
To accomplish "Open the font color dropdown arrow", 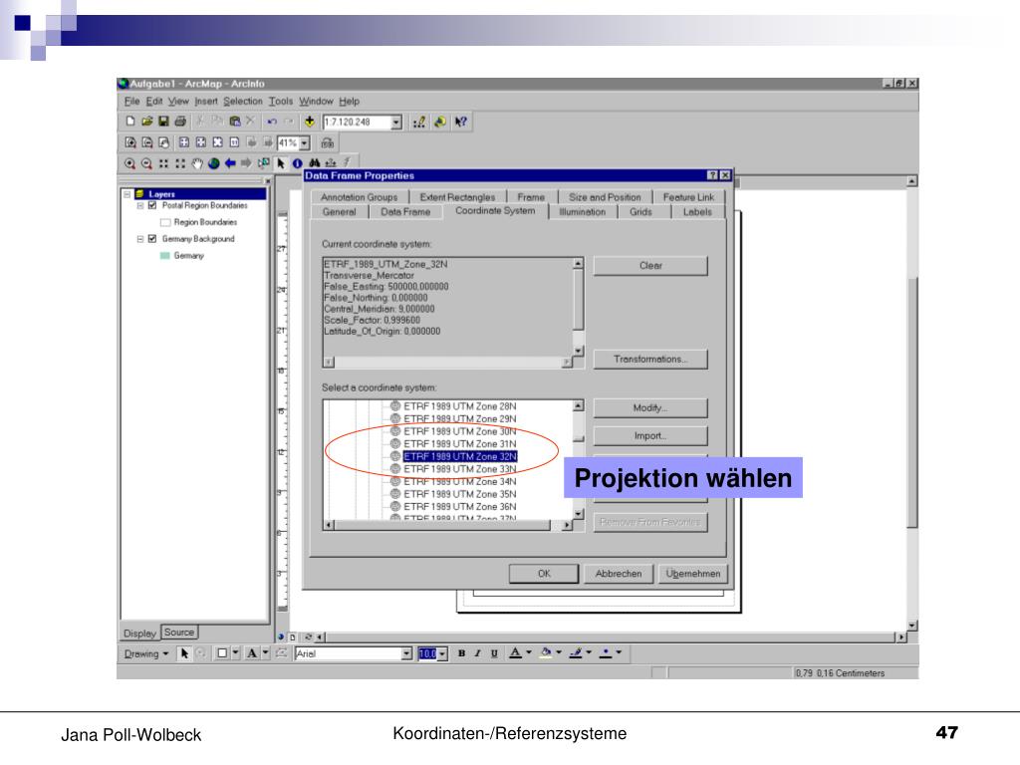I will click(x=529, y=652).
